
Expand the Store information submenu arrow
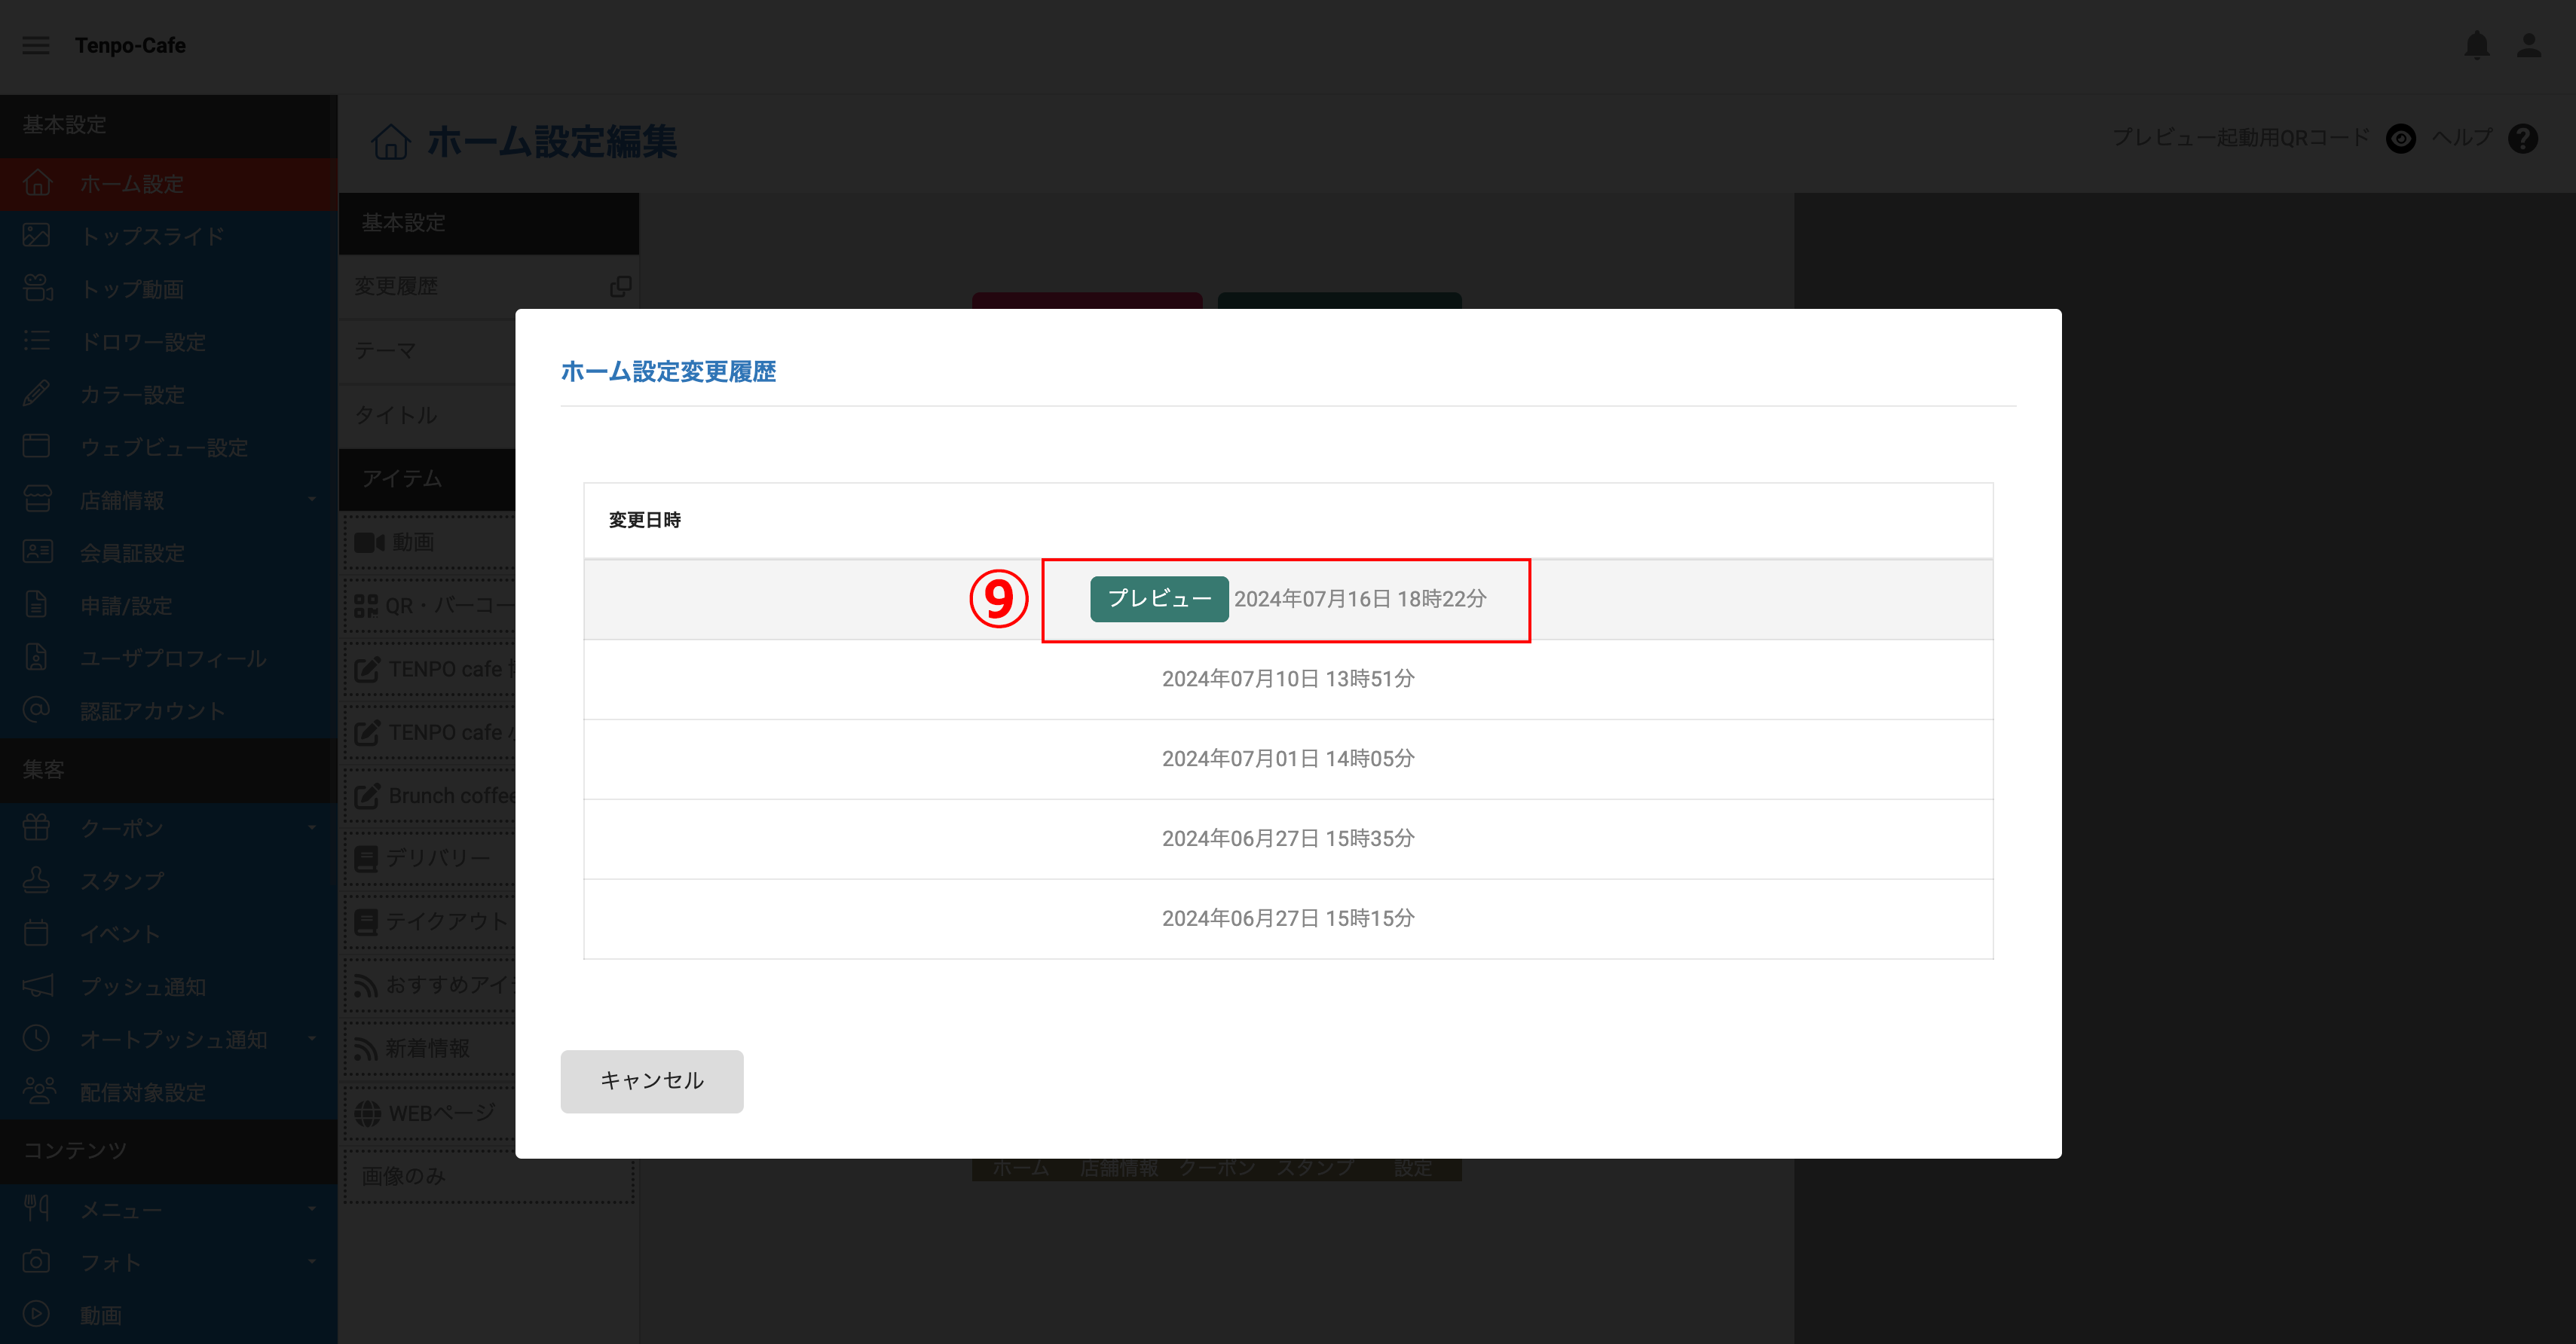click(x=312, y=499)
